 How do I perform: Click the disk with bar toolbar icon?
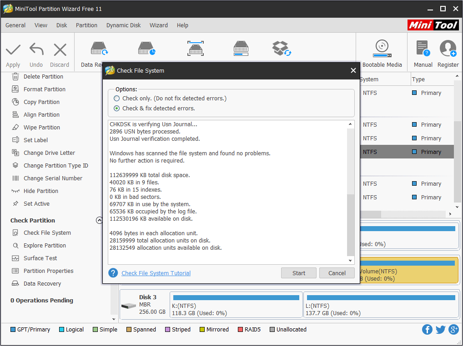(x=241, y=49)
